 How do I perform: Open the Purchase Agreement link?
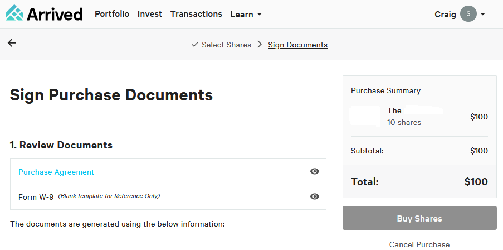56,172
